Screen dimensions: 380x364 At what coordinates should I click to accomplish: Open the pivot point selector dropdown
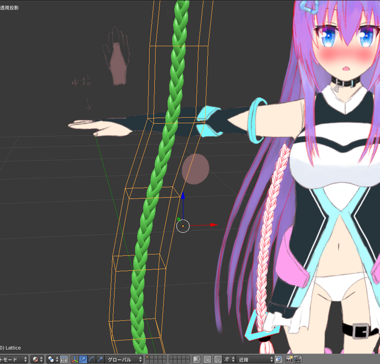(53, 359)
